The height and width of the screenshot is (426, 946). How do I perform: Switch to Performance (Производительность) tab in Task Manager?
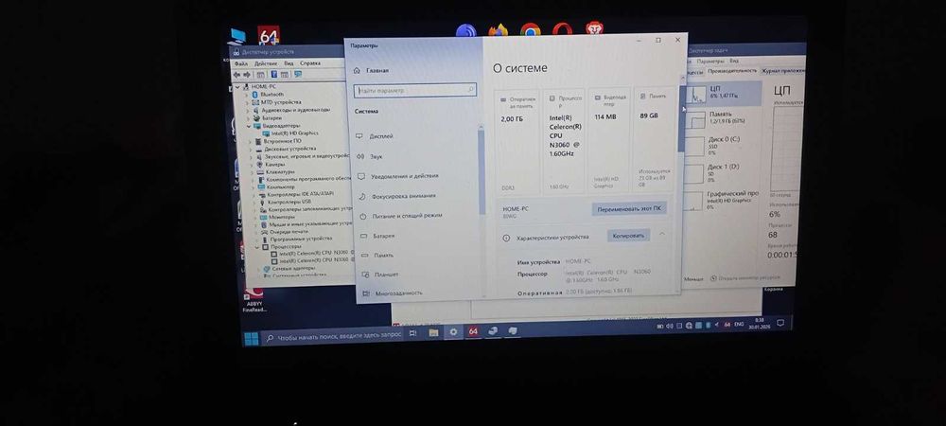click(732, 71)
